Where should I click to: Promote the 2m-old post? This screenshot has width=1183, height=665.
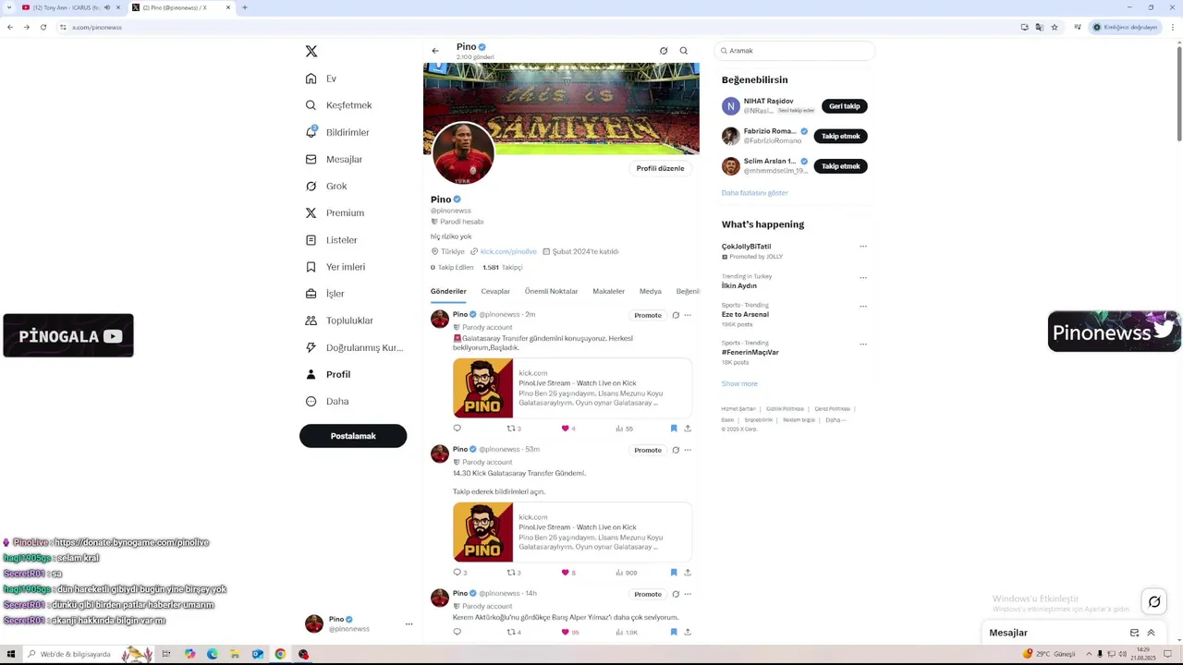(648, 315)
